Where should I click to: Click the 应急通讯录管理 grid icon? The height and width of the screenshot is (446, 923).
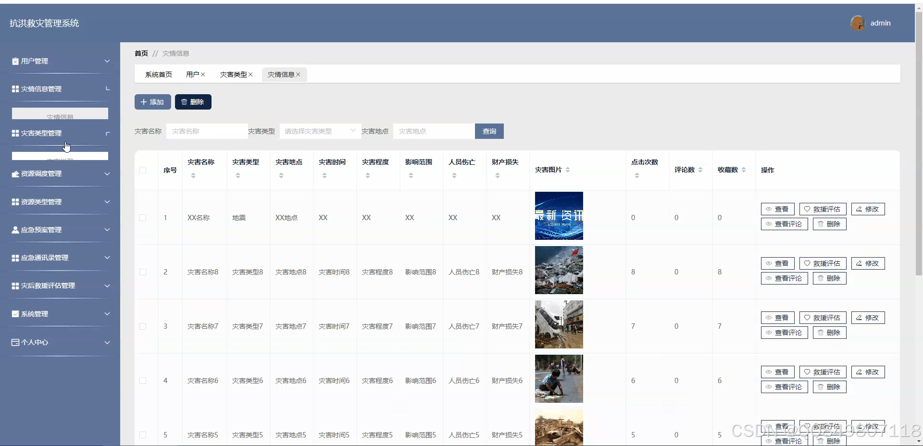pos(15,258)
